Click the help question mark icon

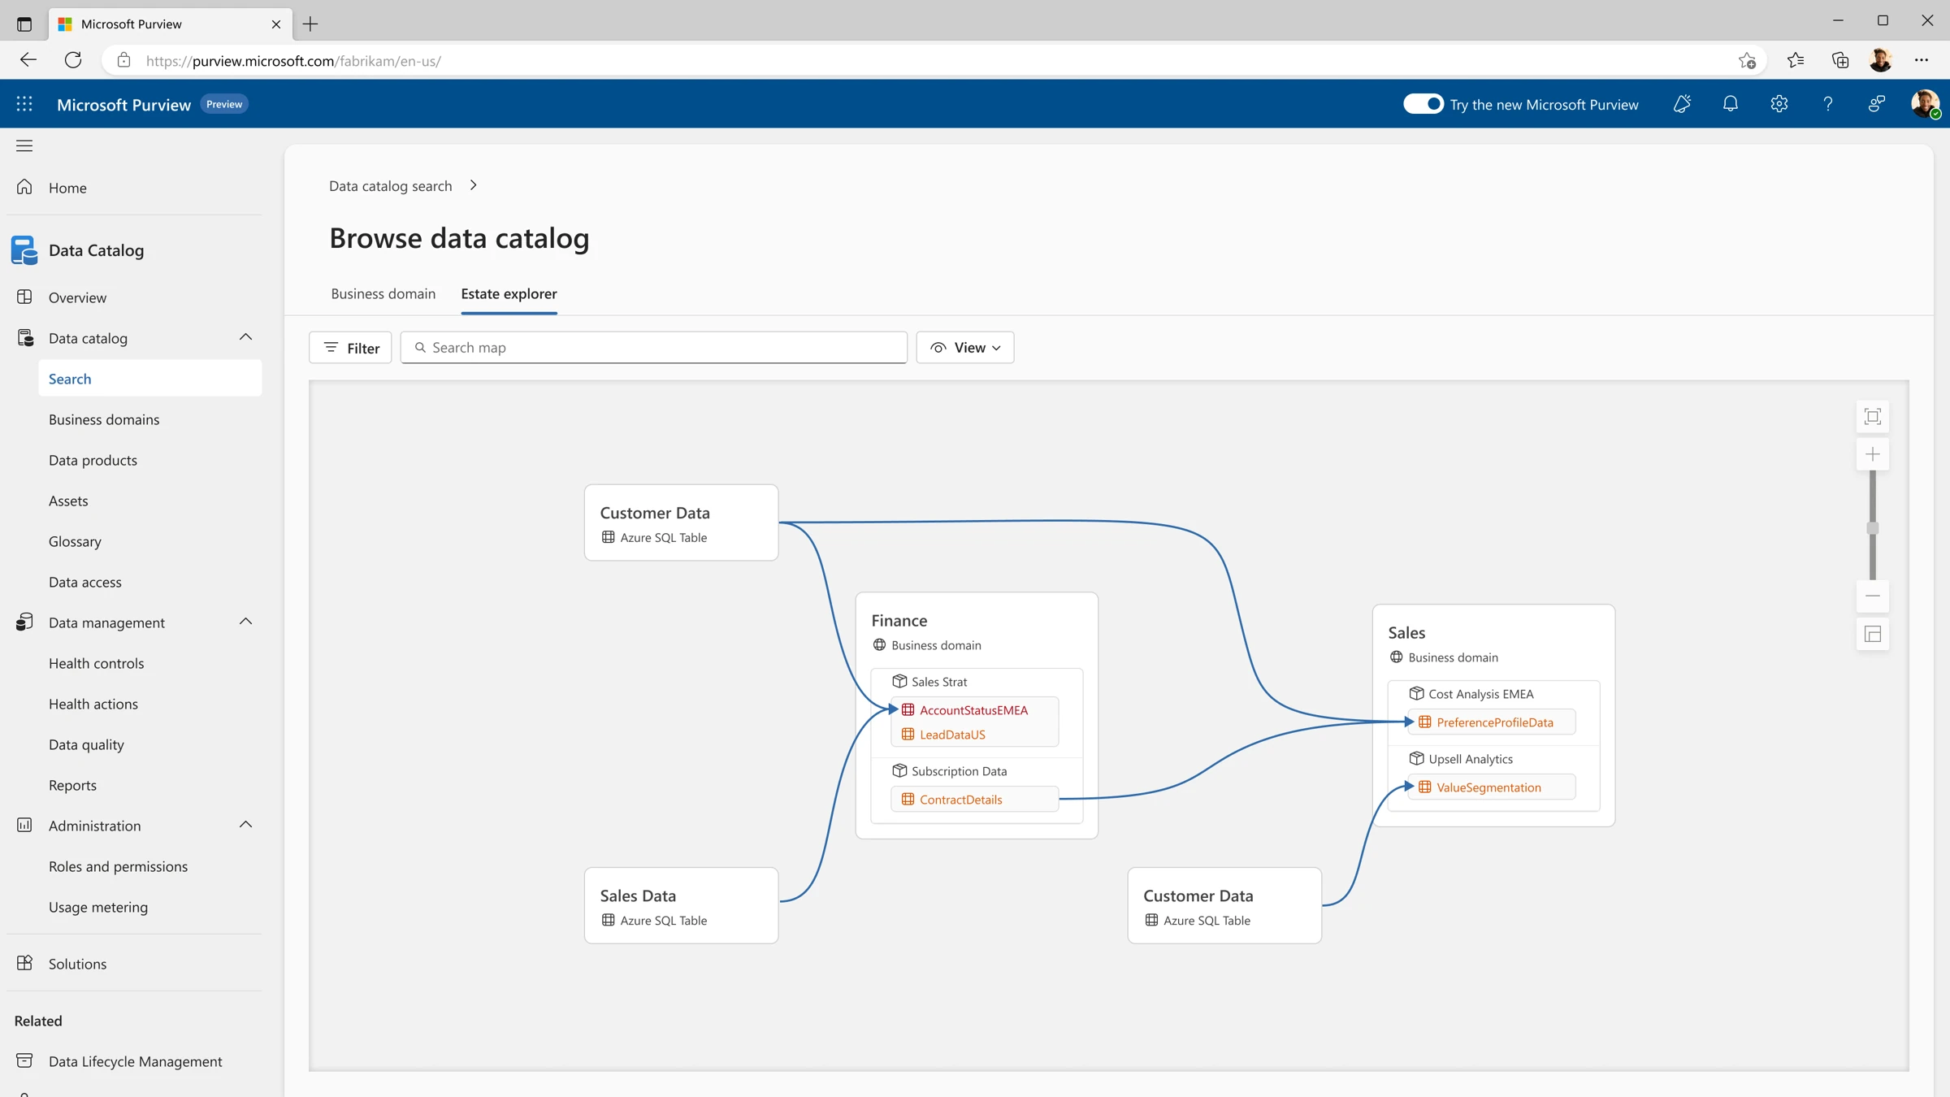(1828, 104)
